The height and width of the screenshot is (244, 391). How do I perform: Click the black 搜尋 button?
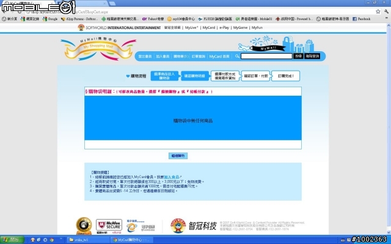pos(298,56)
